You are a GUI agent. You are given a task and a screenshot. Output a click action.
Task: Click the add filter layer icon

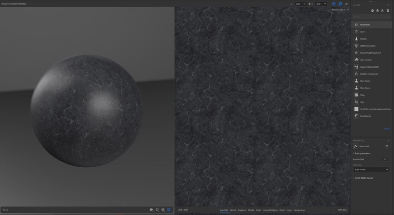pyautogui.click(x=372, y=10)
